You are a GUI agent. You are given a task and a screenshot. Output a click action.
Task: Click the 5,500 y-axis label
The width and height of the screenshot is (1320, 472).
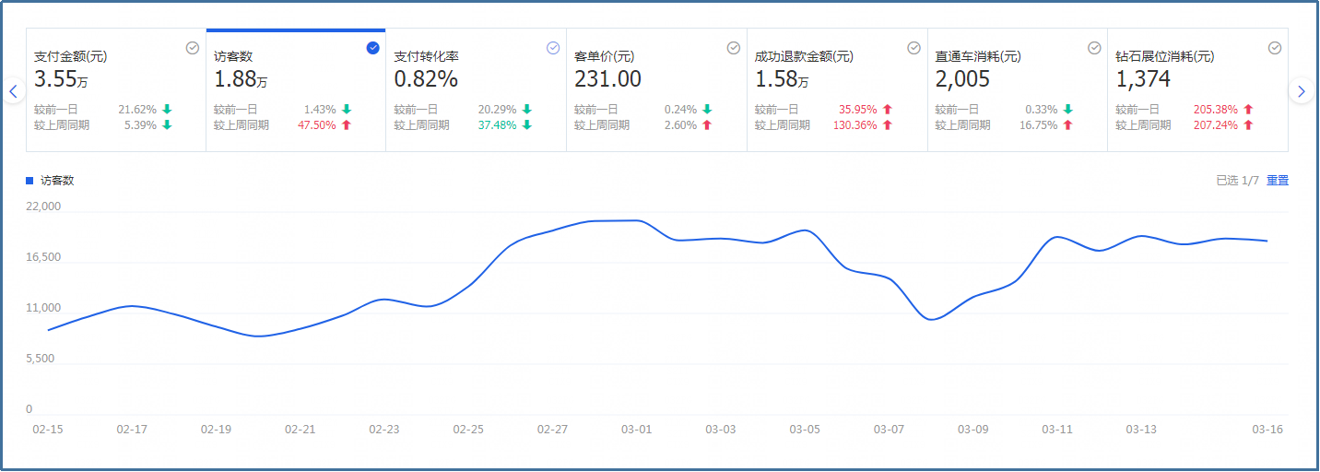click(x=40, y=359)
